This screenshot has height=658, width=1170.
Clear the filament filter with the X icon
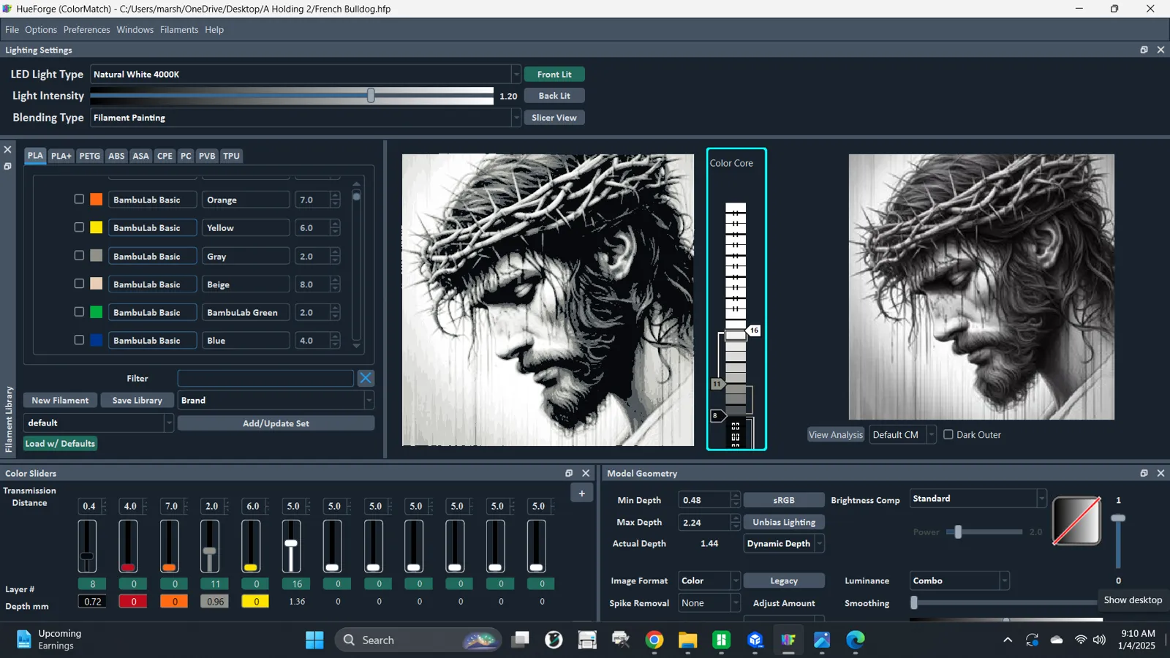366,378
